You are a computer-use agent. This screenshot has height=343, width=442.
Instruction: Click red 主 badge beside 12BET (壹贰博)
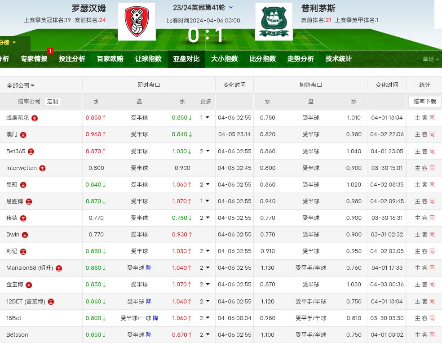coord(51,302)
